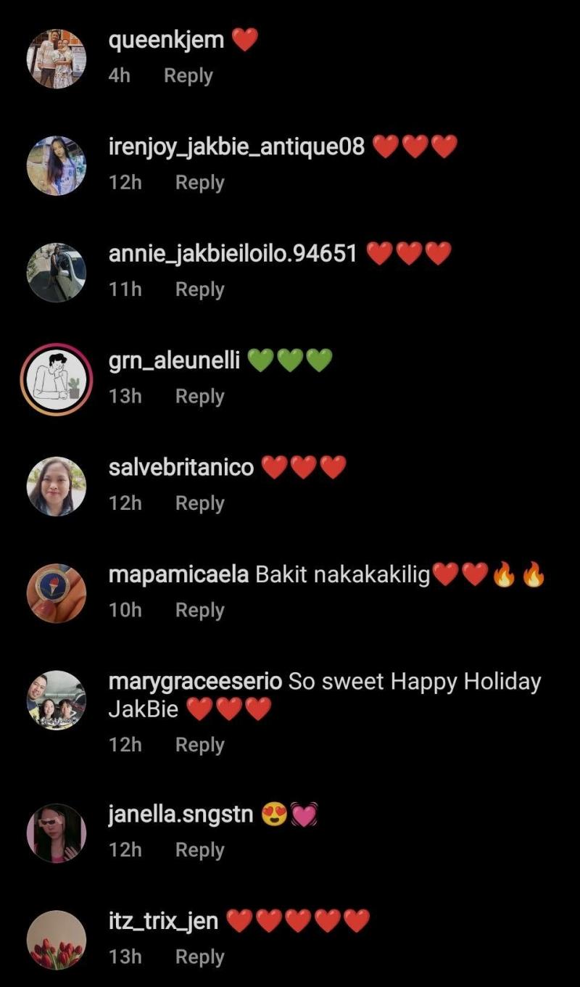The image size is (580, 987).
Task: Reply to irenjoy_jakbie_antique08's comment
Action: pyautogui.click(x=199, y=183)
